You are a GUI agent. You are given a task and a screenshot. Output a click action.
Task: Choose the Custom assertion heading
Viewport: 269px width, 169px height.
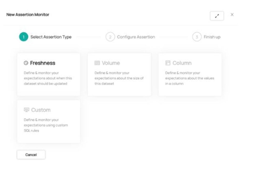[41, 110]
